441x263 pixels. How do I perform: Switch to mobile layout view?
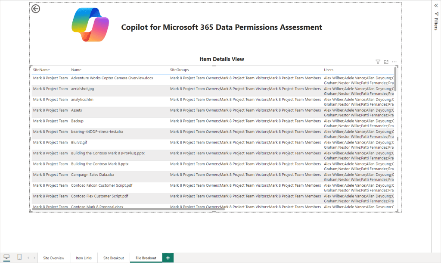(x=19, y=257)
